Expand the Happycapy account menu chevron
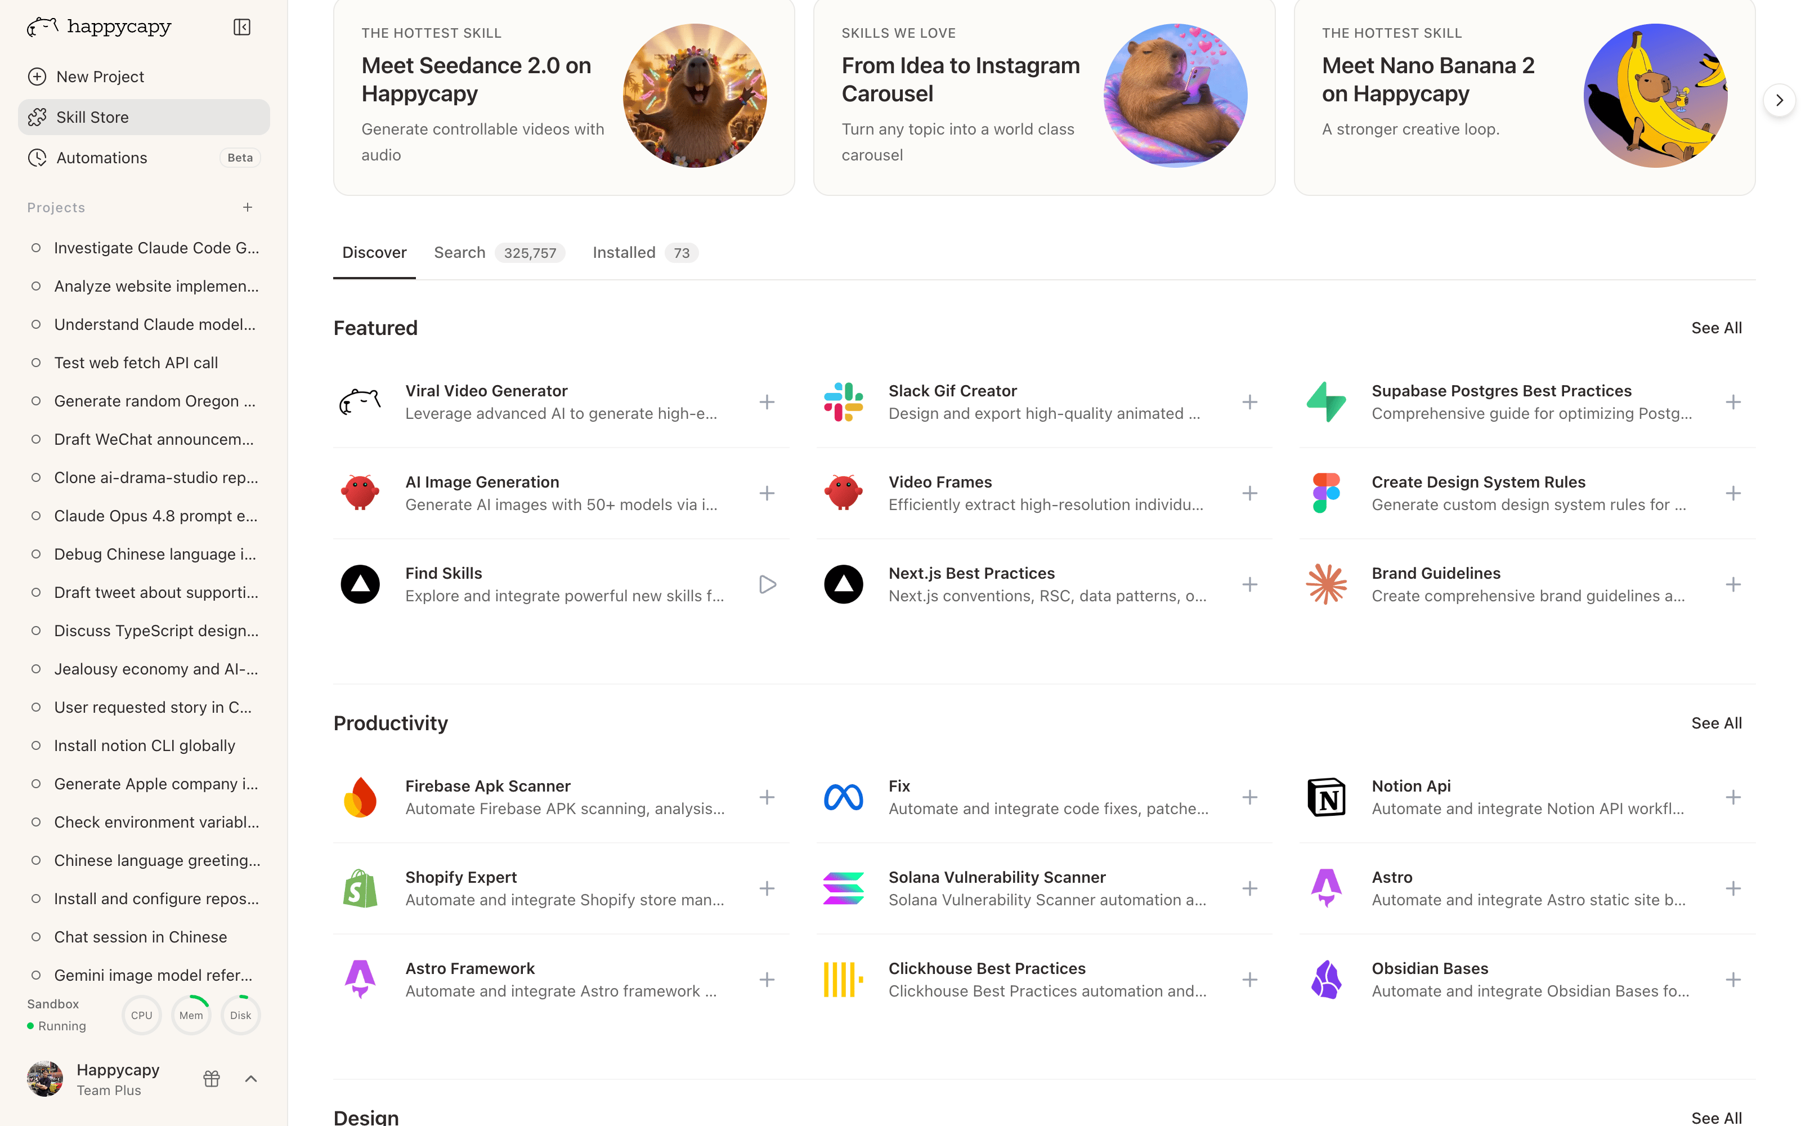The height and width of the screenshot is (1126, 1801). tap(251, 1078)
